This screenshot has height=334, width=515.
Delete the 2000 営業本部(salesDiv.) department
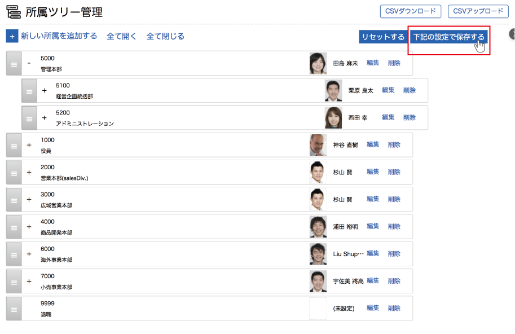coord(394,172)
